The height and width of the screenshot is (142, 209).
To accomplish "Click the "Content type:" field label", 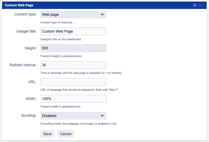I will [25, 14].
